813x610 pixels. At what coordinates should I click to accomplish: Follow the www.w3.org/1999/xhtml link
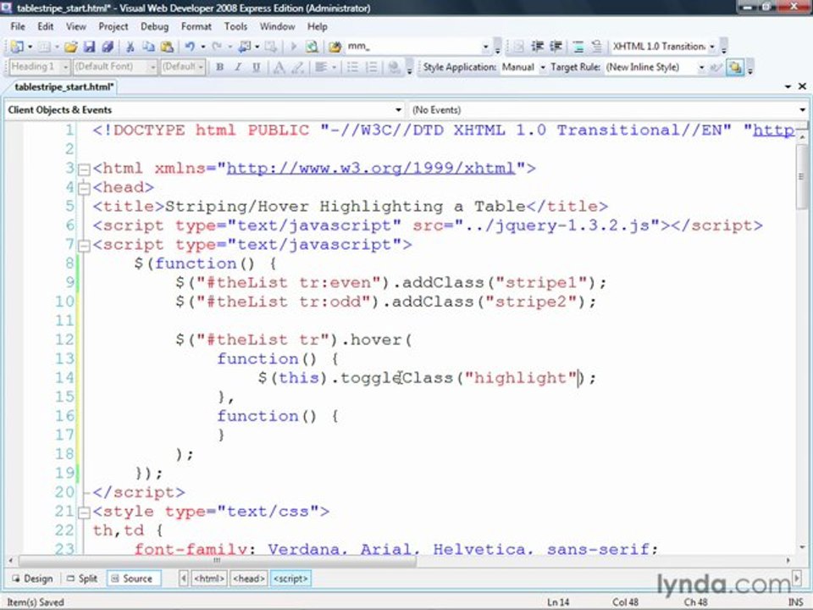click(371, 168)
